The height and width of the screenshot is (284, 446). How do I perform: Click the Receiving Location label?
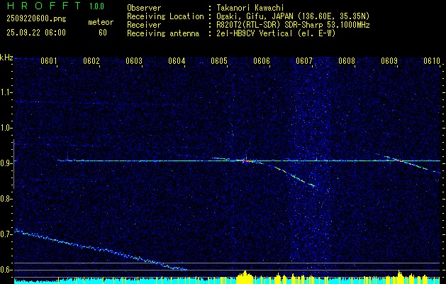click(165, 16)
